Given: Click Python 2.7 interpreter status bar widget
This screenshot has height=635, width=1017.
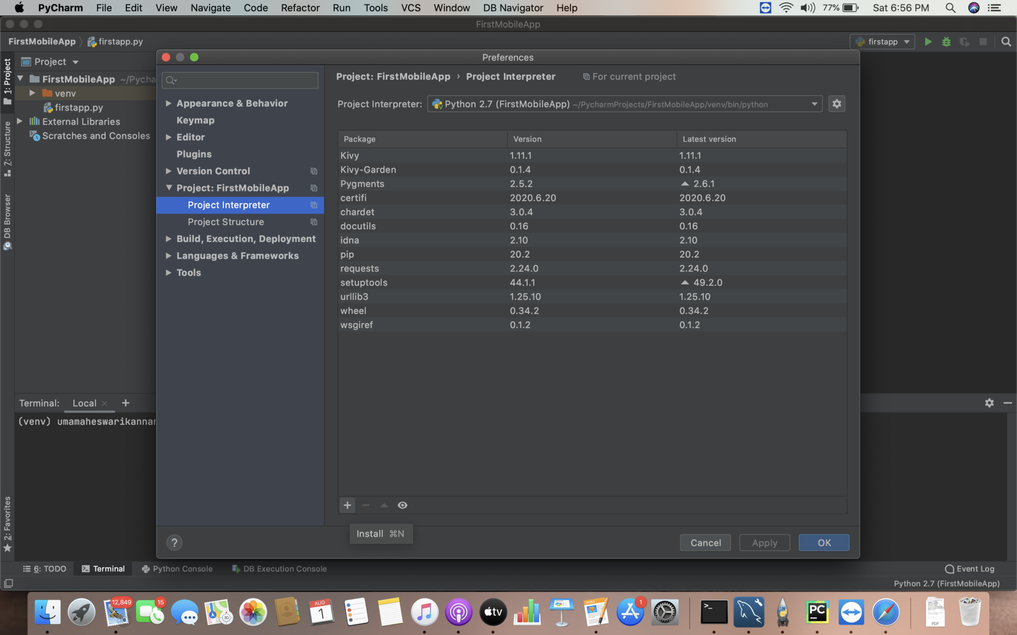Looking at the screenshot, I should click(x=946, y=583).
